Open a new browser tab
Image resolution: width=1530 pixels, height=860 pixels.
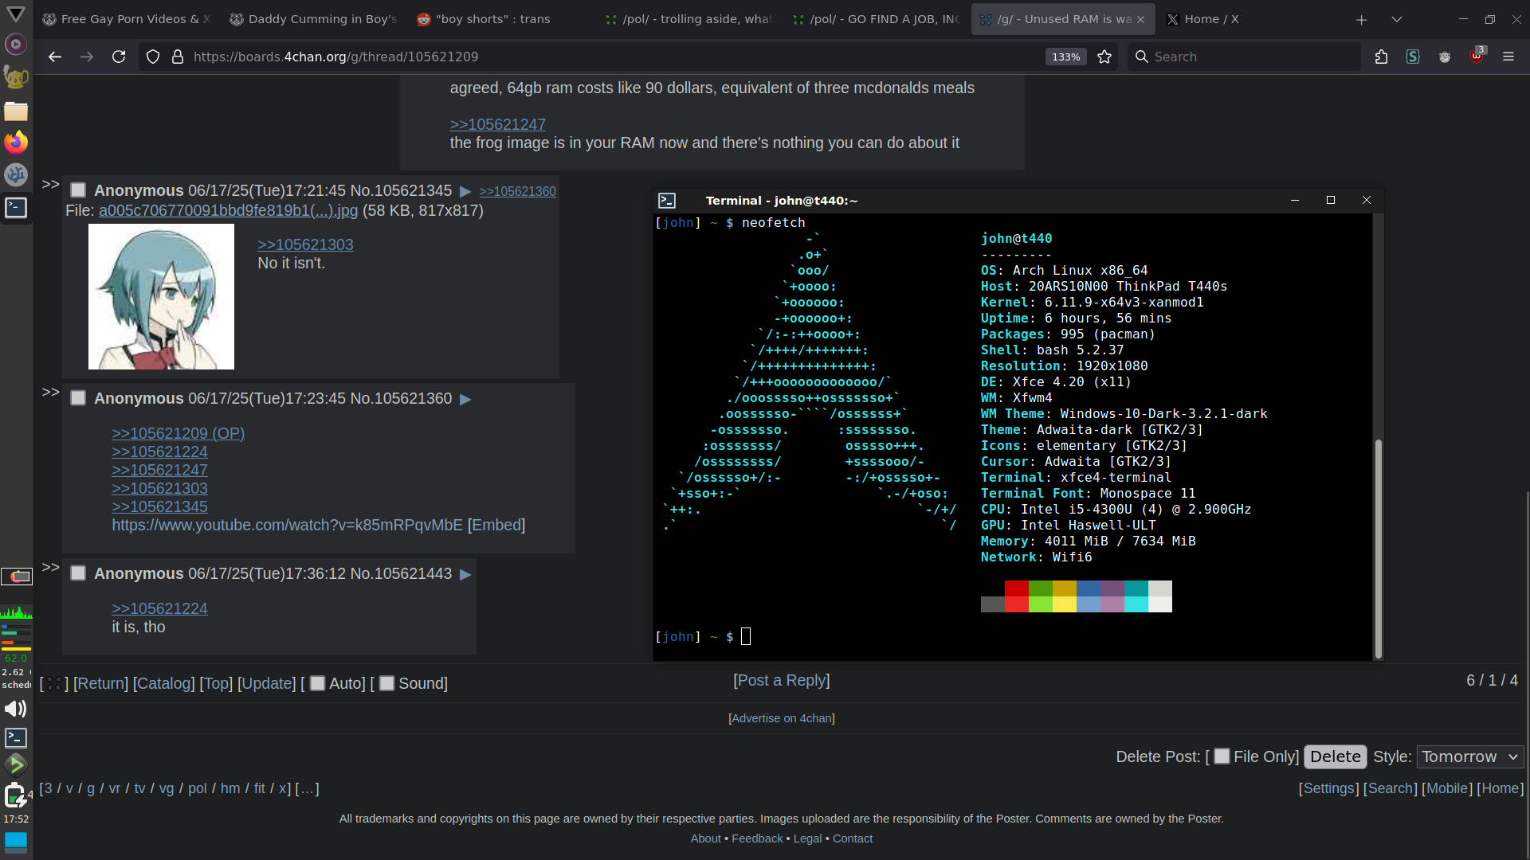1361,19
